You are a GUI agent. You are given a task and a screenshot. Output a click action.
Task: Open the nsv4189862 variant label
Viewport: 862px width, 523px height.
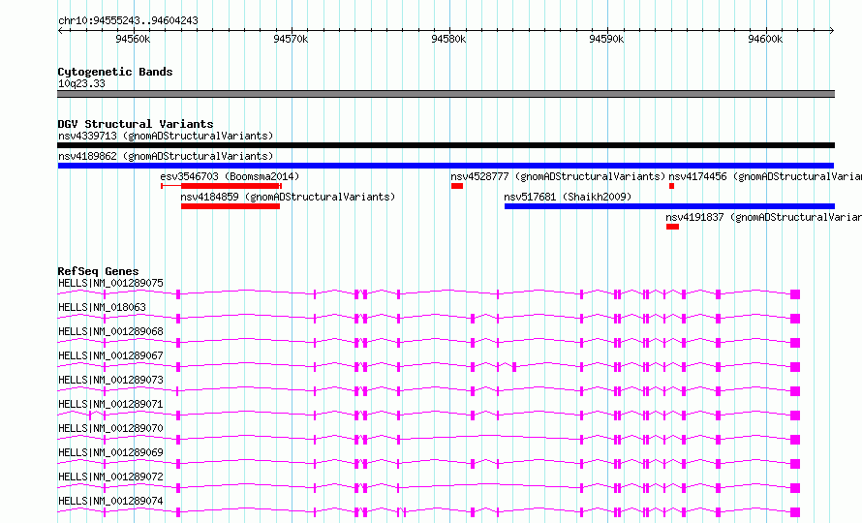[166, 156]
